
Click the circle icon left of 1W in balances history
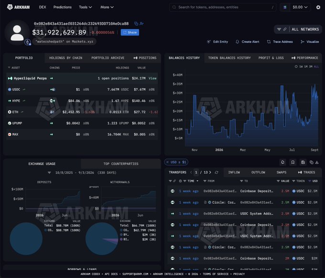tap(296, 67)
